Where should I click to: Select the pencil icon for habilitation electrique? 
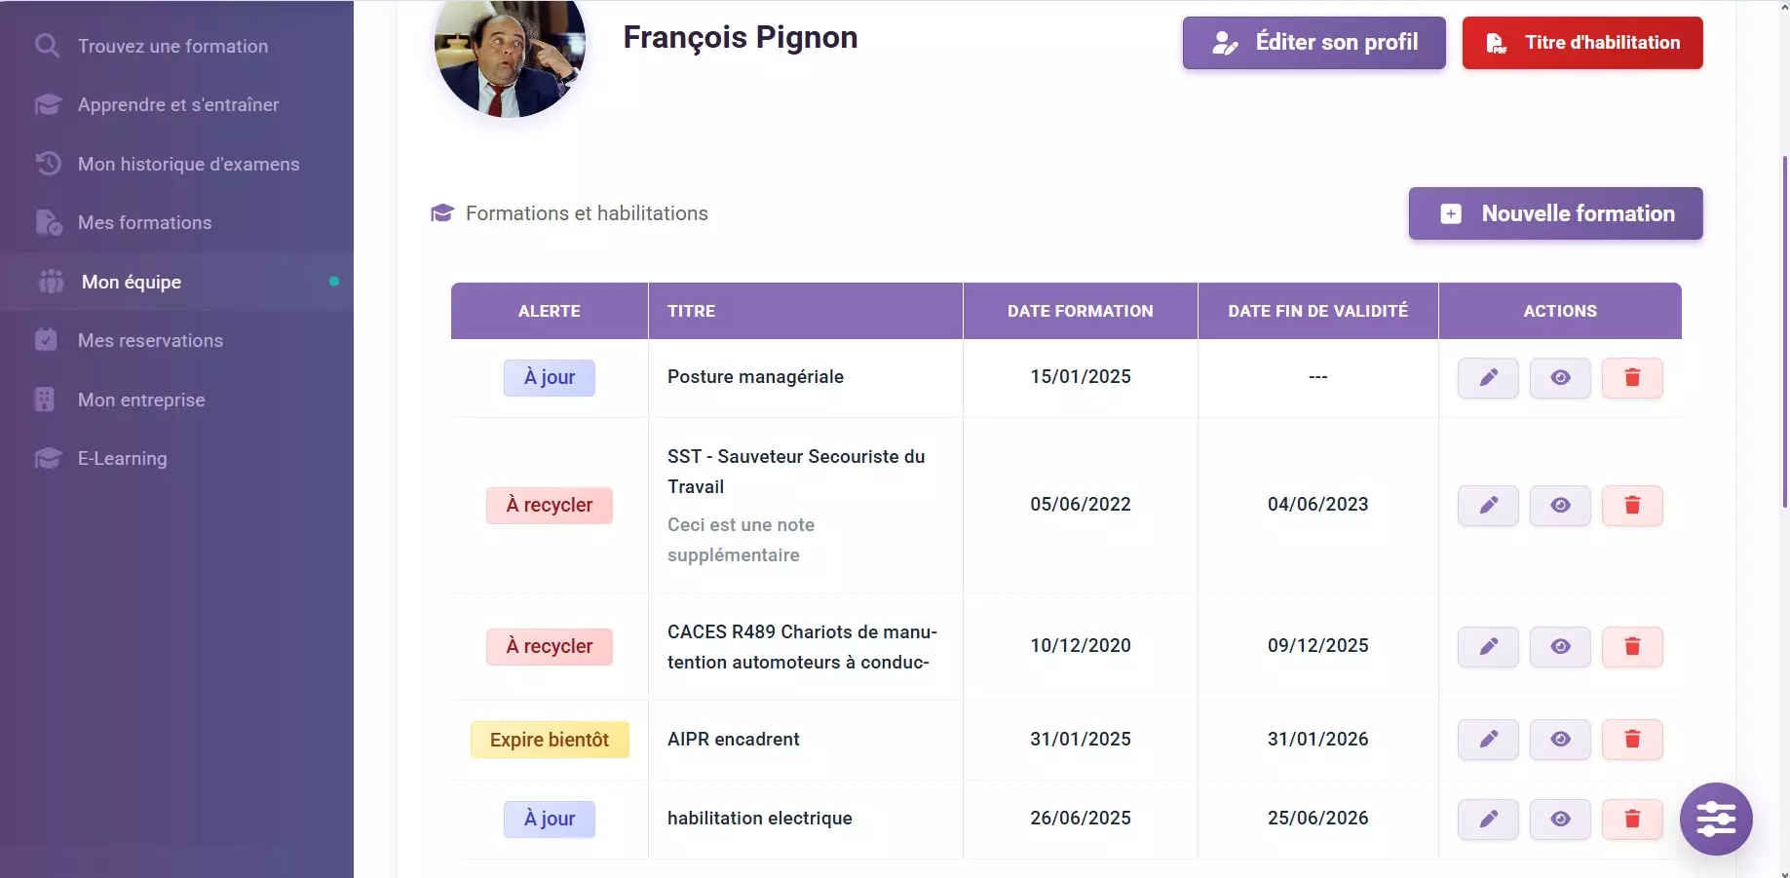click(x=1487, y=819)
